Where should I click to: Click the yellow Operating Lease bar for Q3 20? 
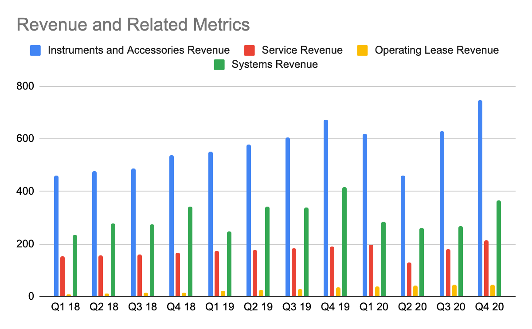[454, 290]
